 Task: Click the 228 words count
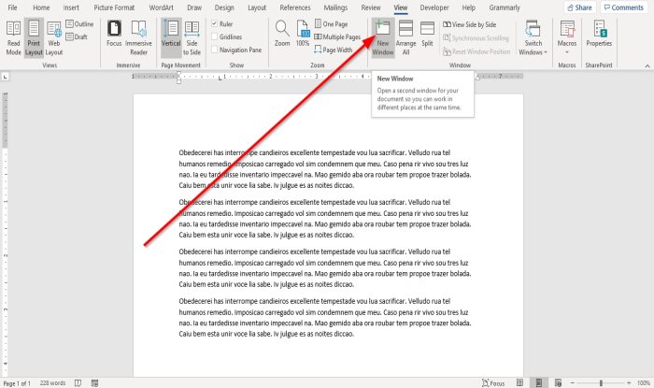[x=52, y=383]
